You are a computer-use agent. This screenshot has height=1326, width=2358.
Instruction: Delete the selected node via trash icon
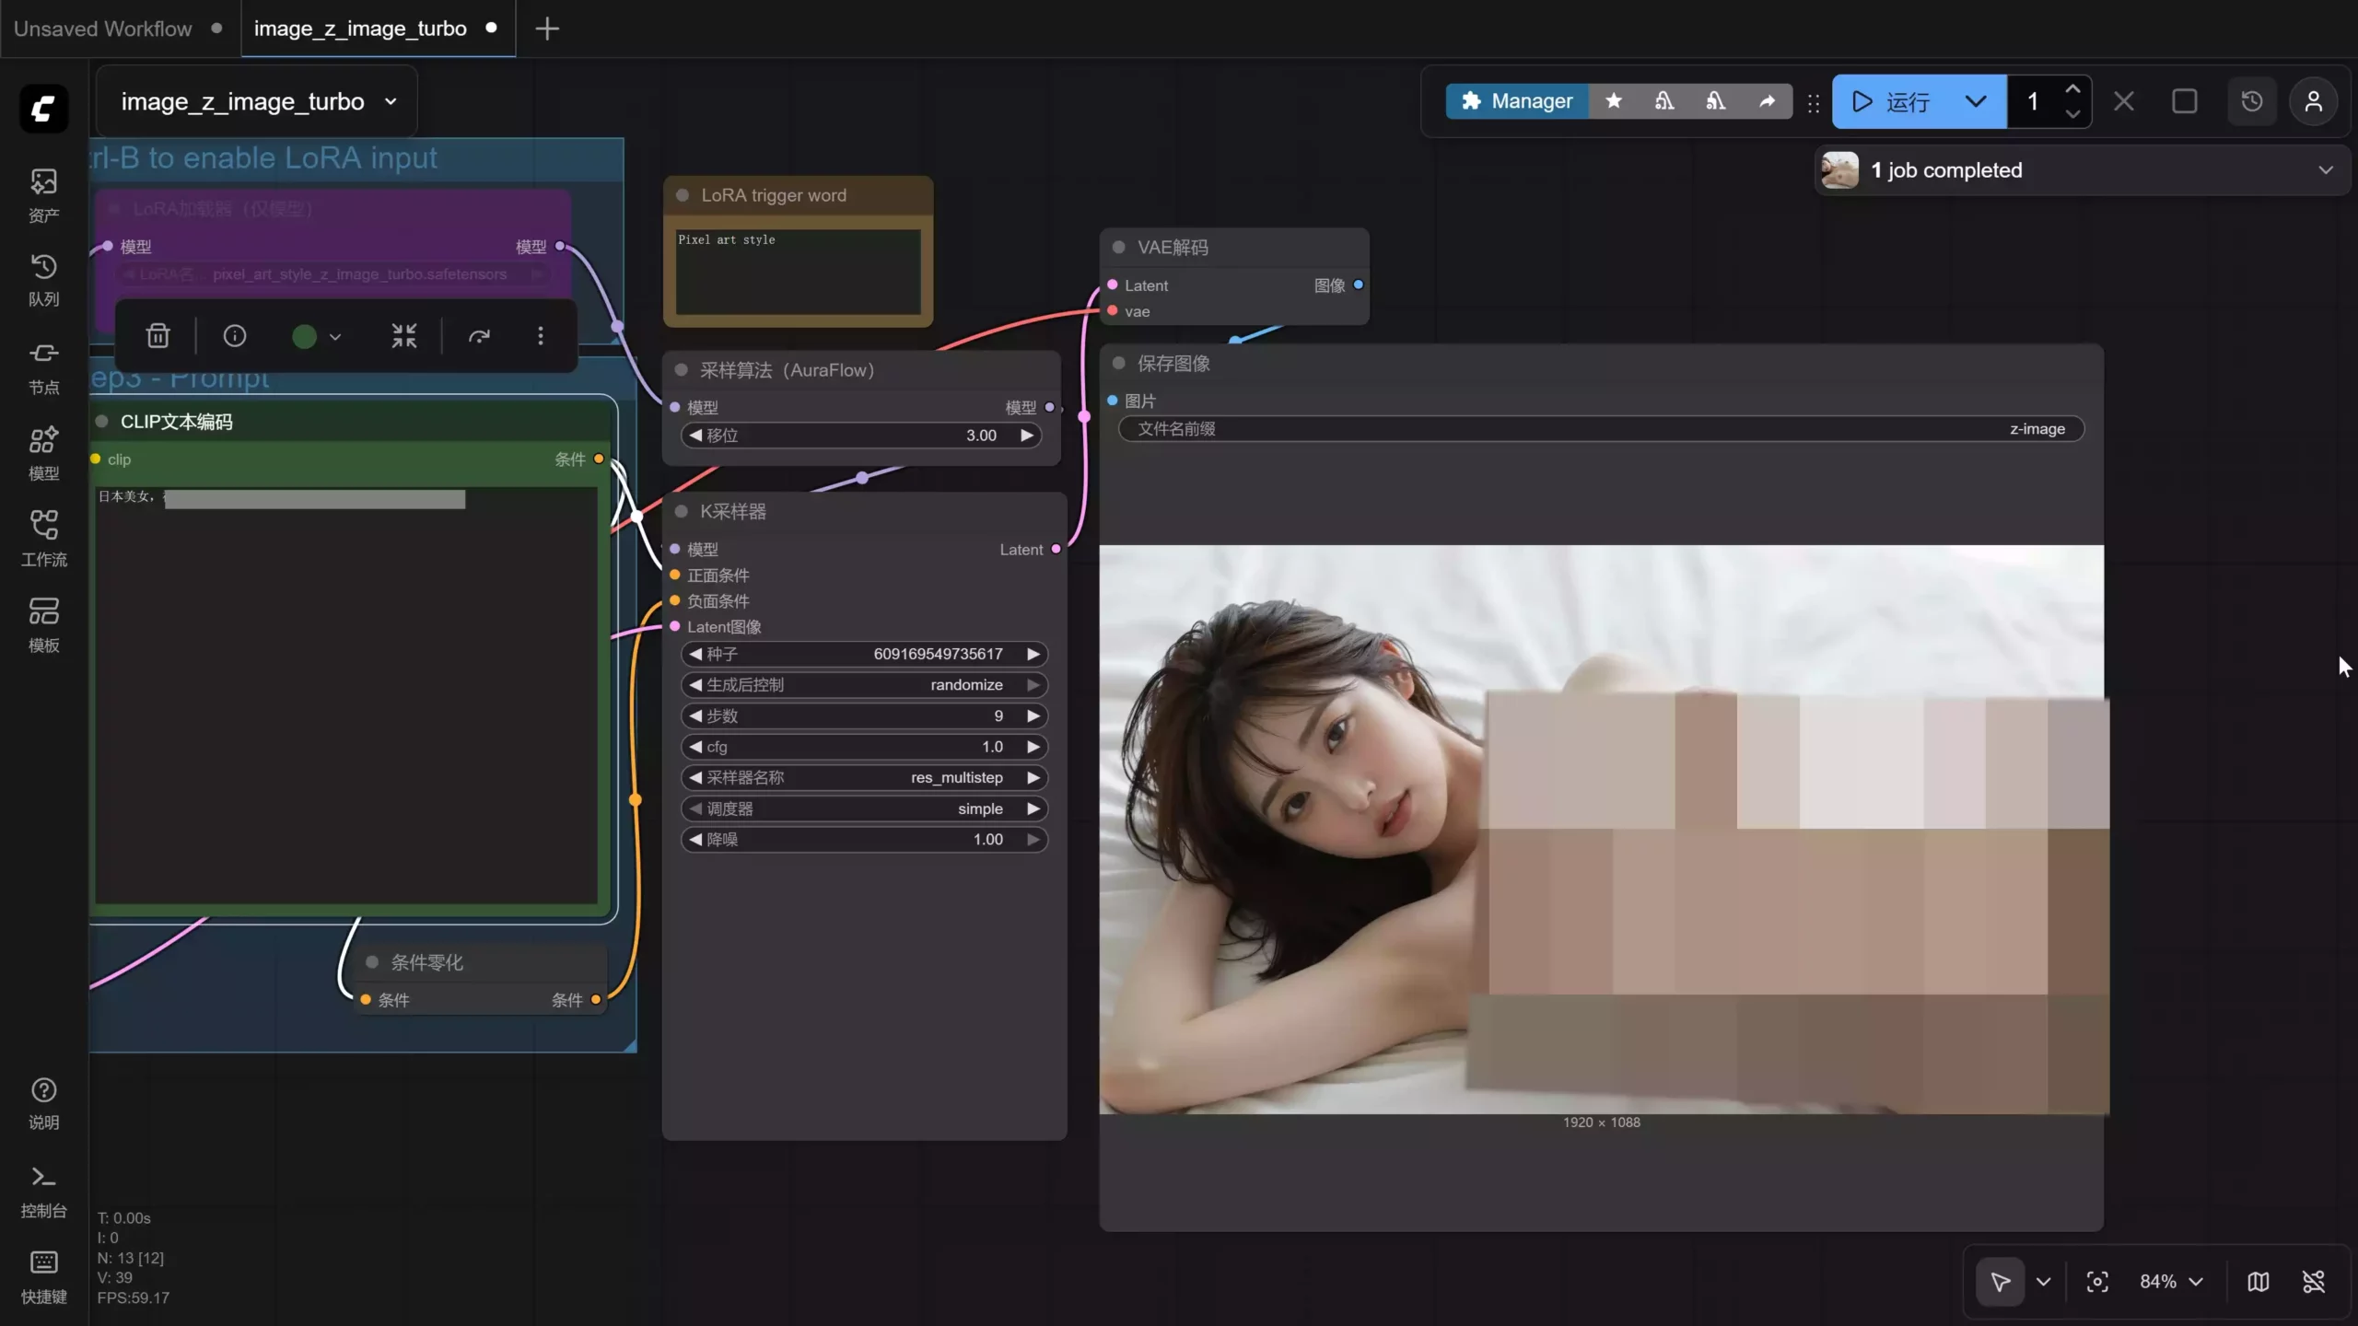158,335
